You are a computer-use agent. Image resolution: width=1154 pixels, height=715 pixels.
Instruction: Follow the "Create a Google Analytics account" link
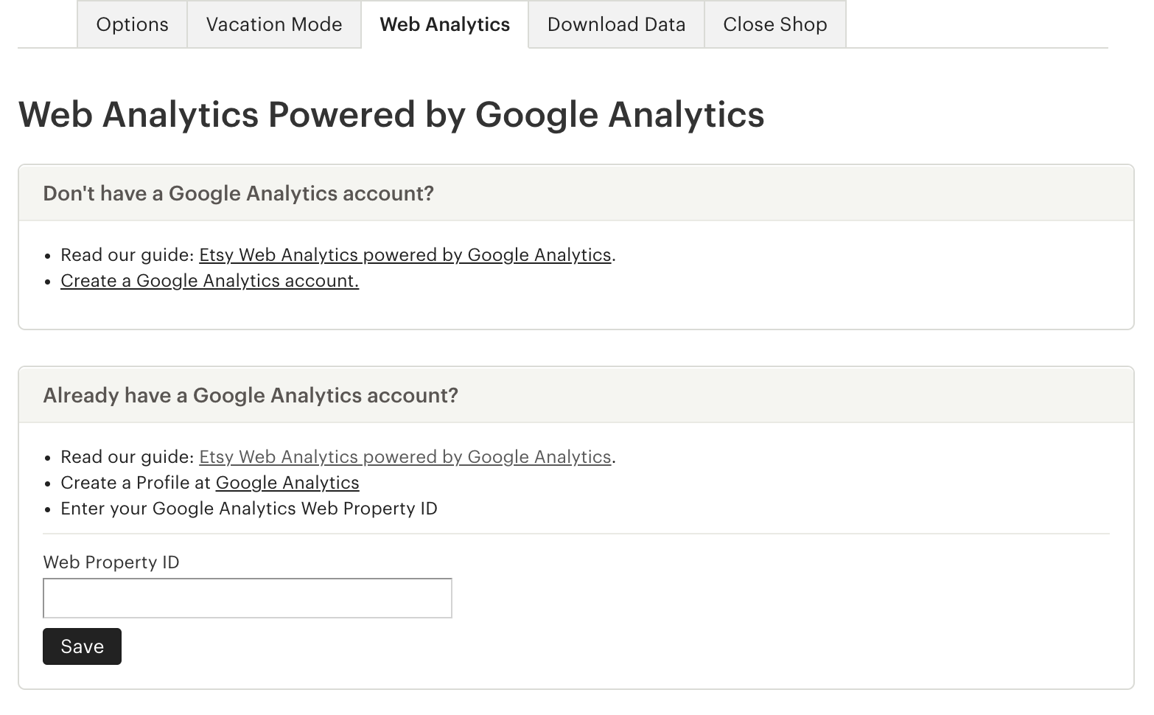[x=209, y=281]
